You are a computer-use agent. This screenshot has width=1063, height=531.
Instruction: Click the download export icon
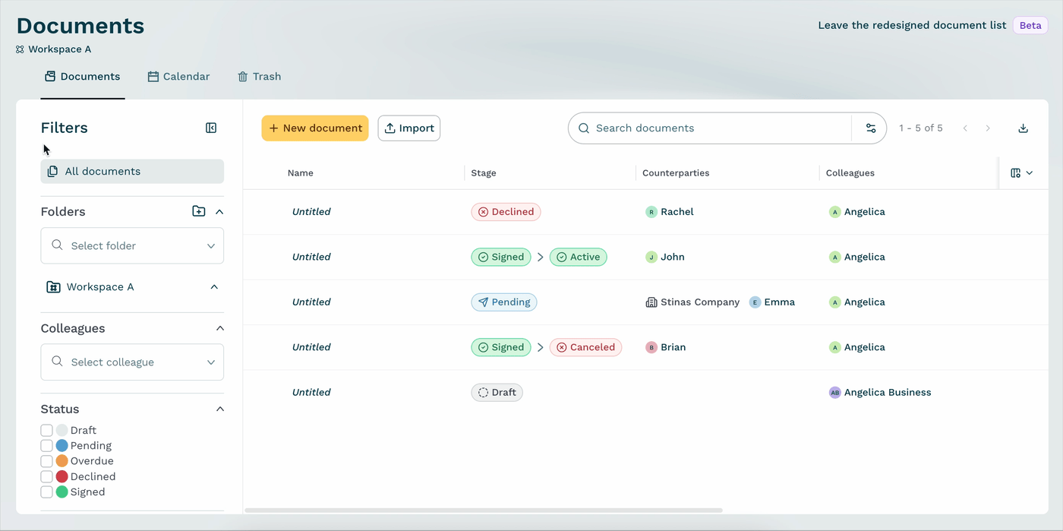1023,128
